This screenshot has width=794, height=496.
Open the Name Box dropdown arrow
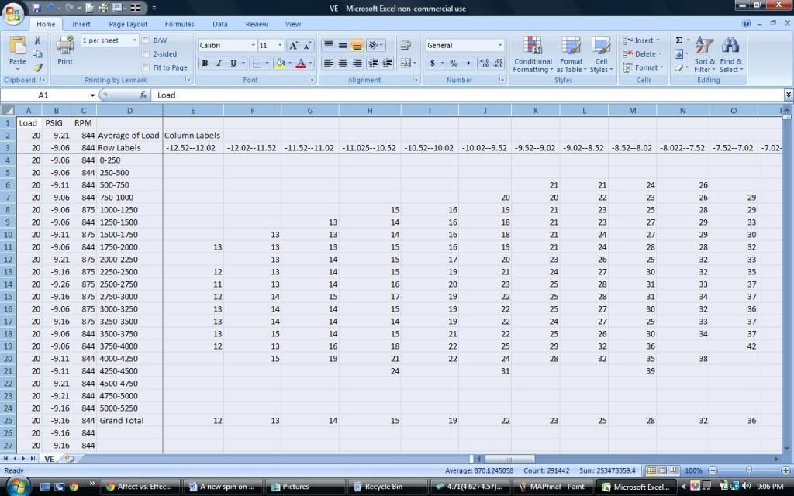(x=93, y=95)
